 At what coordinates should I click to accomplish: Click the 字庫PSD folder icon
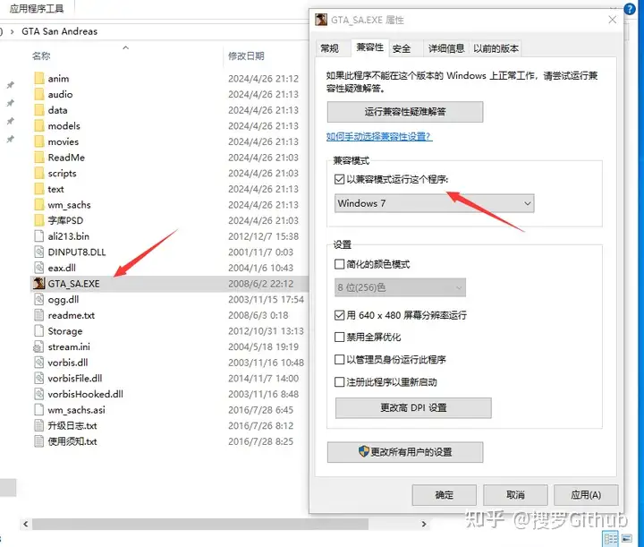point(39,221)
